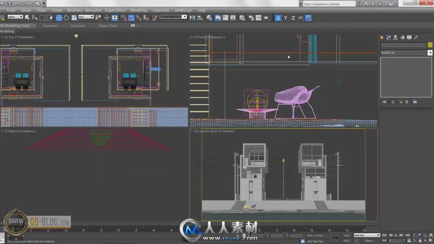Image resolution: width=434 pixels, height=244 pixels.
Task: Open Select by Name list tool
Action: click(35, 17)
